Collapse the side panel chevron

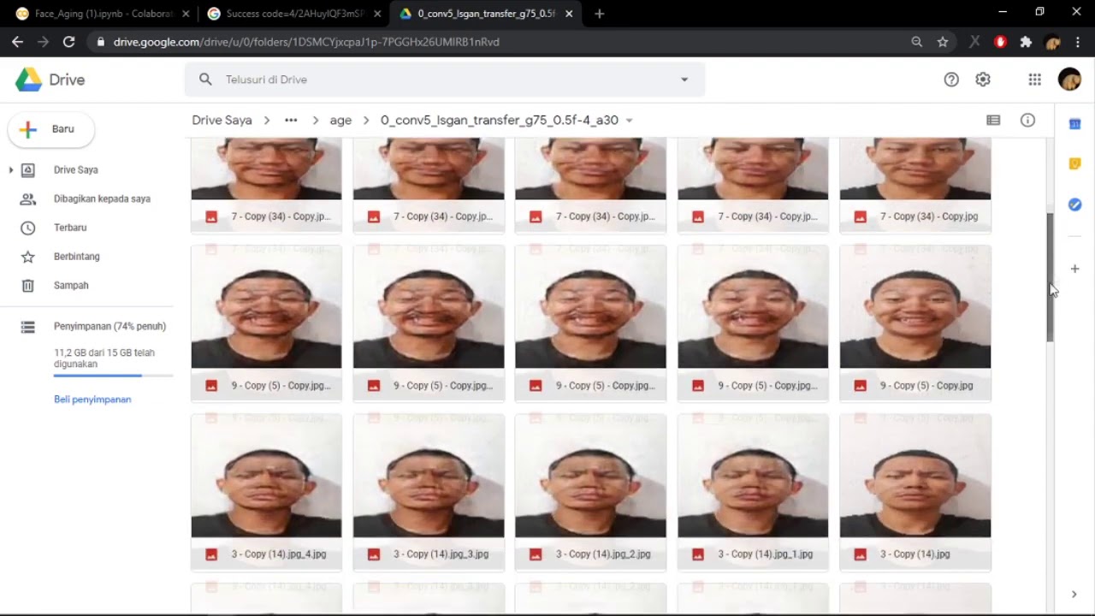pyautogui.click(x=1074, y=594)
